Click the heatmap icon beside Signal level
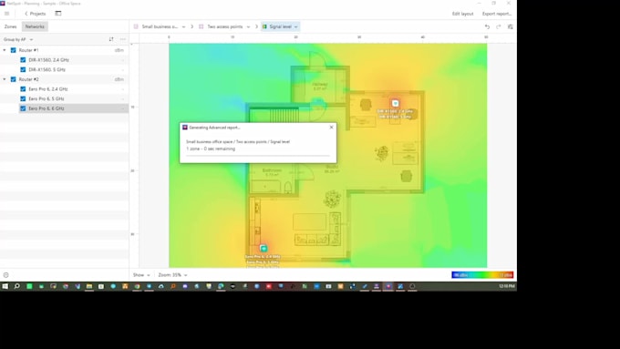The width and height of the screenshot is (620, 349). 265,26
